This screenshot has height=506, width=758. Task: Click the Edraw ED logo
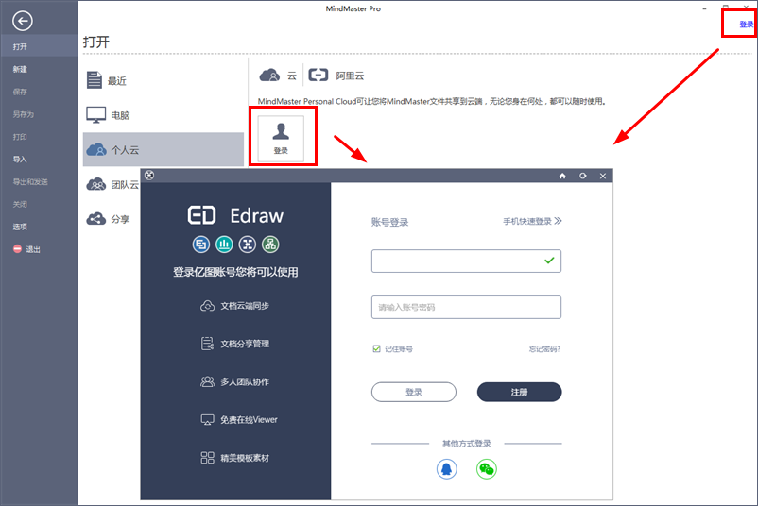tap(201, 215)
